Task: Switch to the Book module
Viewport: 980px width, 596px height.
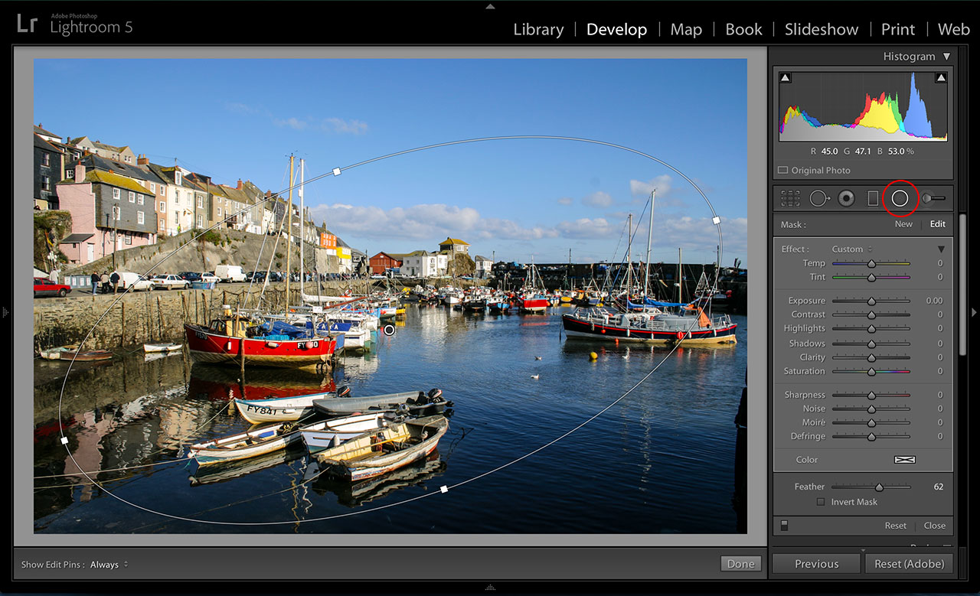Action: (743, 29)
